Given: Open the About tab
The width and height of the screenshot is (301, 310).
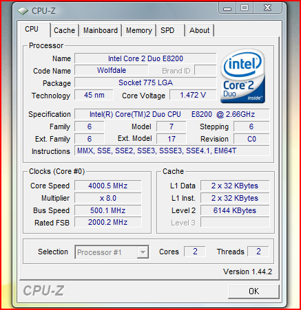Looking at the screenshot, I should tap(200, 30).
